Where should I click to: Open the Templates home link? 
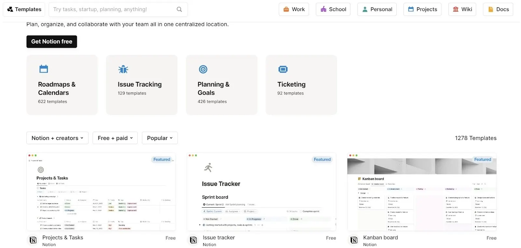tap(24, 9)
